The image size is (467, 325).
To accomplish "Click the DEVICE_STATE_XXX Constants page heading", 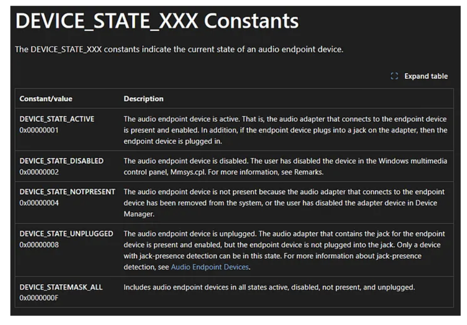I will tap(157, 21).
